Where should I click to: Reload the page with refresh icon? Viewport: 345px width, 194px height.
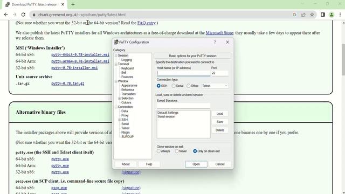pyautogui.click(x=23, y=15)
